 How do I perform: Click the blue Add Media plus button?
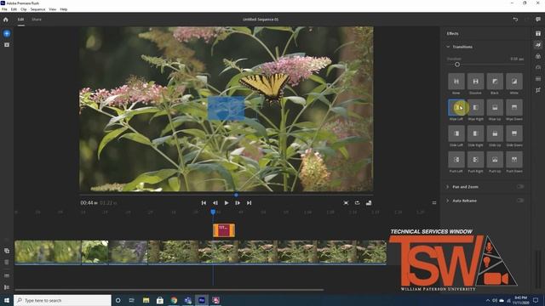[7, 34]
